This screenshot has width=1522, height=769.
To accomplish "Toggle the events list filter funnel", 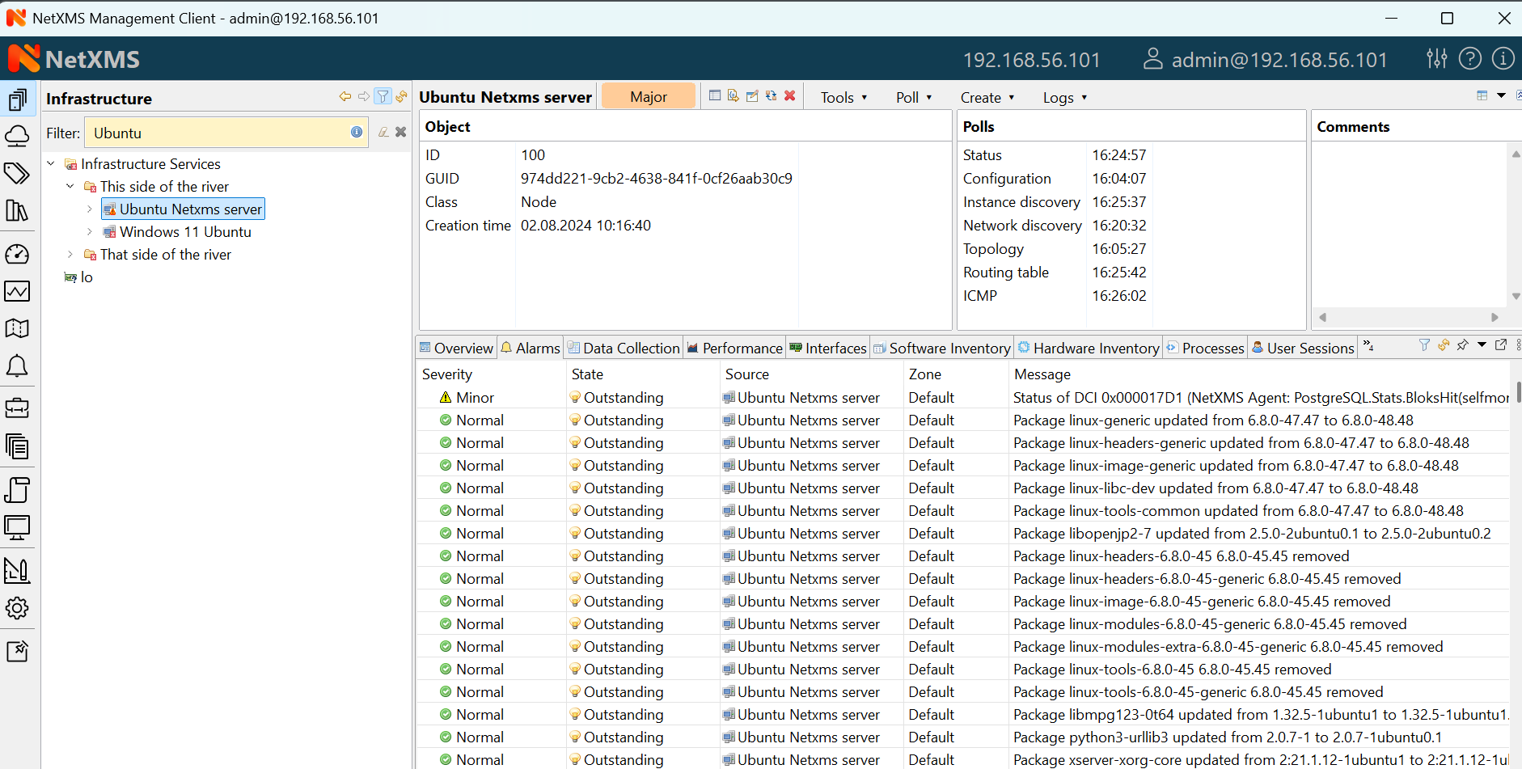I will click(1424, 345).
